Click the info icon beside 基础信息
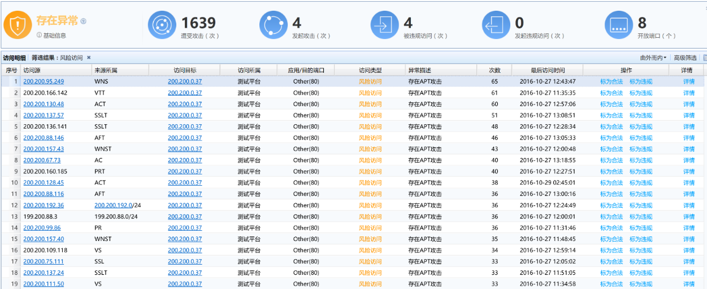 click(39, 36)
